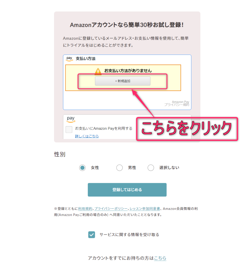
Task: Open the プライバシーポリシー link
Action: coord(111,209)
